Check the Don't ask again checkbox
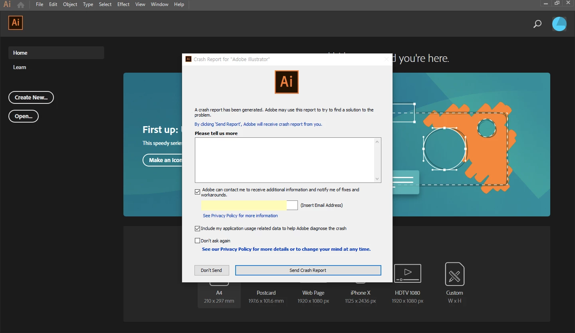Viewport: 575px width, 333px height. click(x=197, y=241)
